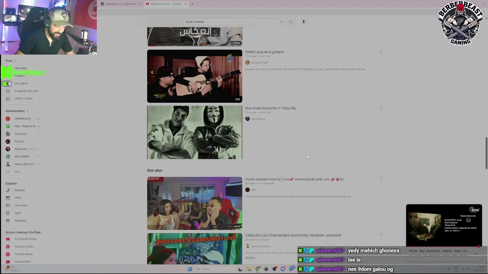
Task: Open À regarder plus tard clock icon
Action: pyautogui.click(x=8, y=91)
